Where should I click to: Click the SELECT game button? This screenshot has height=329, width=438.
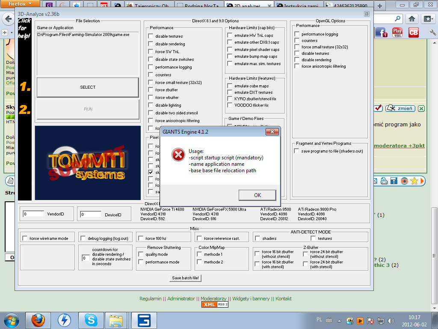(x=88, y=87)
